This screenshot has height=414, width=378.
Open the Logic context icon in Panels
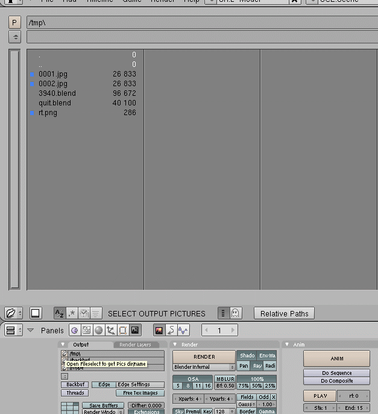point(74,330)
